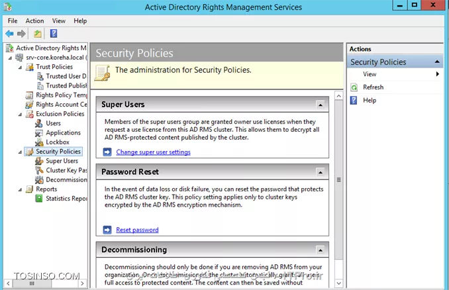Collapse the Security Policies tree node
The image size is (449, 290).
(x=20, y=152)
